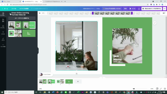Click the add comment icon beside canvas
The height and width of the screenshot is (94, 167).
coord(155,23)
